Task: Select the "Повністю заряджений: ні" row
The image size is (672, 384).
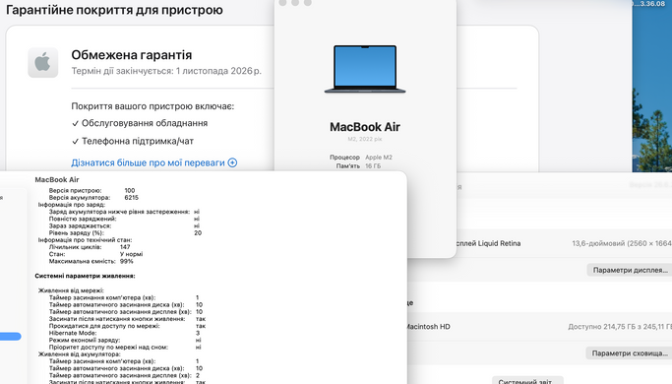Action: (x=124, y=219)
